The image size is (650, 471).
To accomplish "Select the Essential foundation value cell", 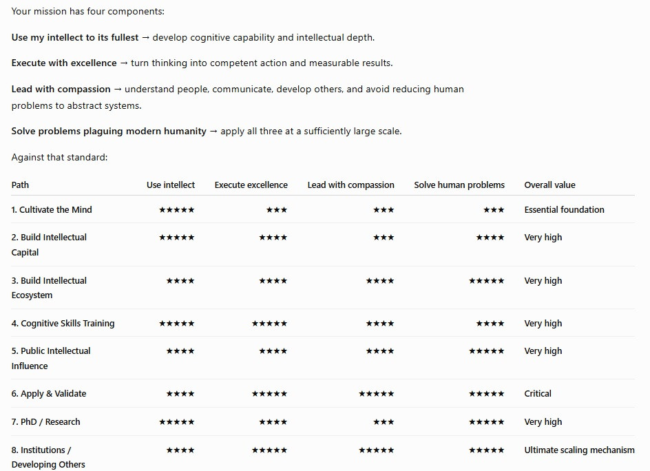I will tap(564, 210).
